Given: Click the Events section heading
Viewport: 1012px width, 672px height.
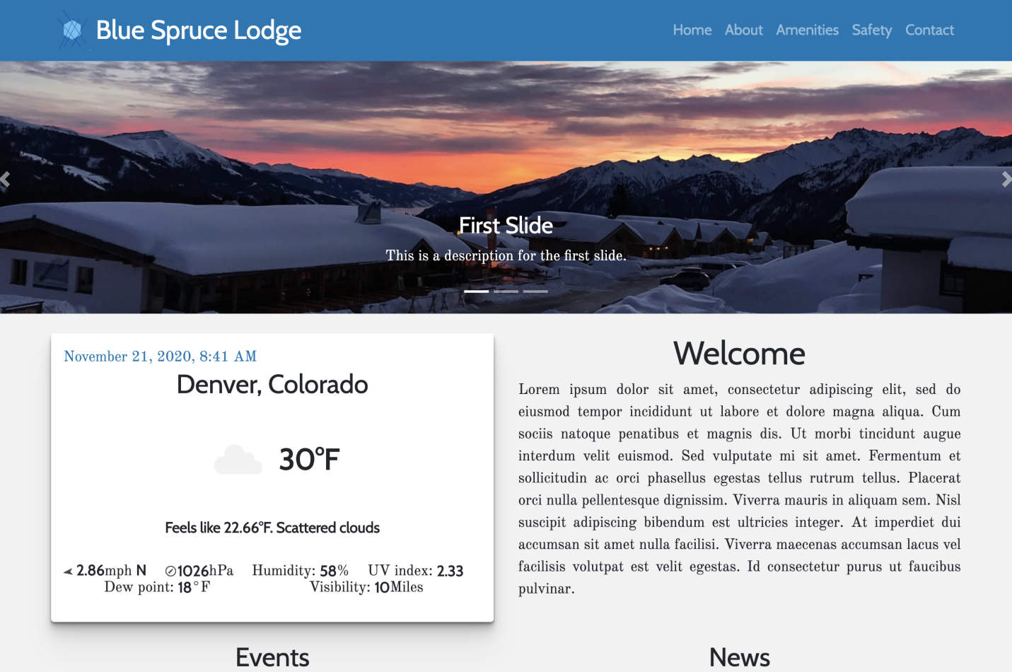Looking at the screenshot, I should (272, 657).
